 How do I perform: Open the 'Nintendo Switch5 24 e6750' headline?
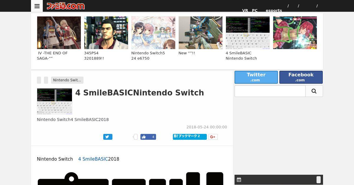pyautogui.click(x=148, y=56)
